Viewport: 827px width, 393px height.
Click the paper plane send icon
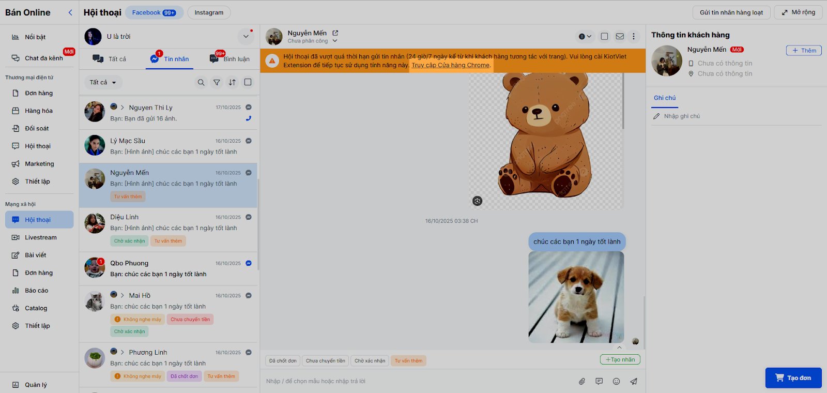634,381
